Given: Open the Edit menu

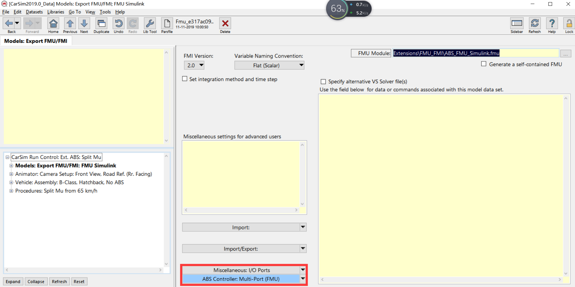Looking at the screenshot, I should (17, 12).
